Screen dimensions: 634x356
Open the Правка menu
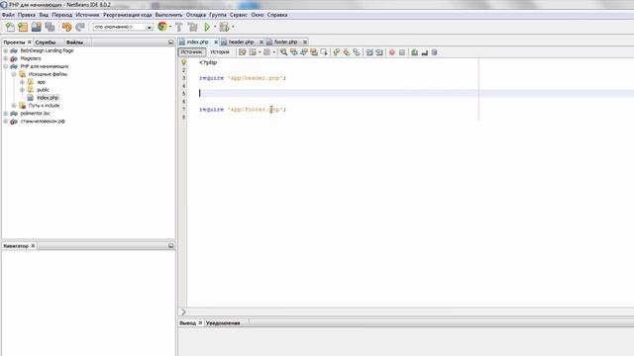27,15
